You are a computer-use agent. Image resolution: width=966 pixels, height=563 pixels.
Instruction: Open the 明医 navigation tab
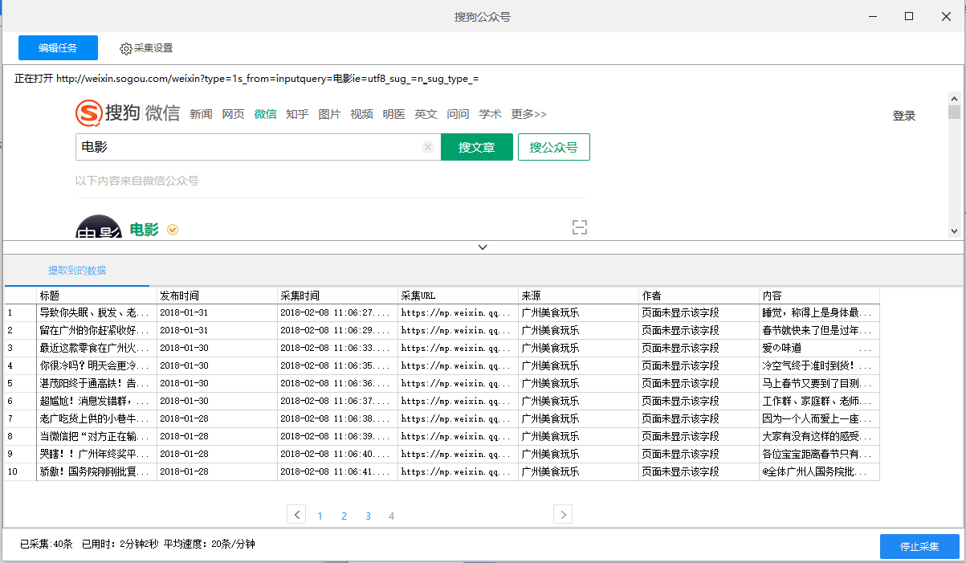point(393,114)
